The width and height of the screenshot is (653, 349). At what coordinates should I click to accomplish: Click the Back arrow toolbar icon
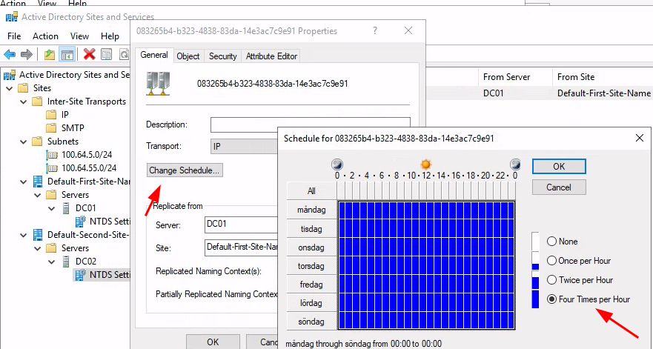pyautogui.click(x=10, y=54)
